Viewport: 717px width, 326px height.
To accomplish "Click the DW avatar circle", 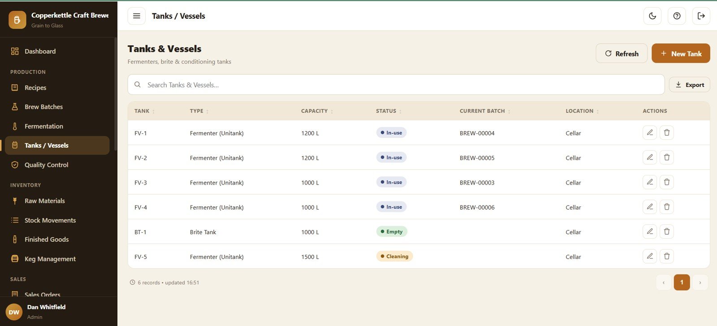I will 14,312.
